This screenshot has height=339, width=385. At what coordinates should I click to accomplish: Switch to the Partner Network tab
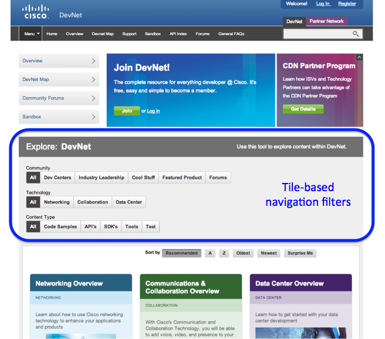(326, 21)
